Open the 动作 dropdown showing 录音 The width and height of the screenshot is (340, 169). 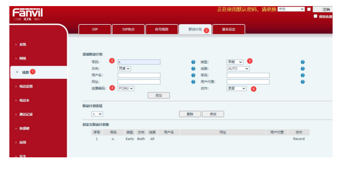click(236, 88)
